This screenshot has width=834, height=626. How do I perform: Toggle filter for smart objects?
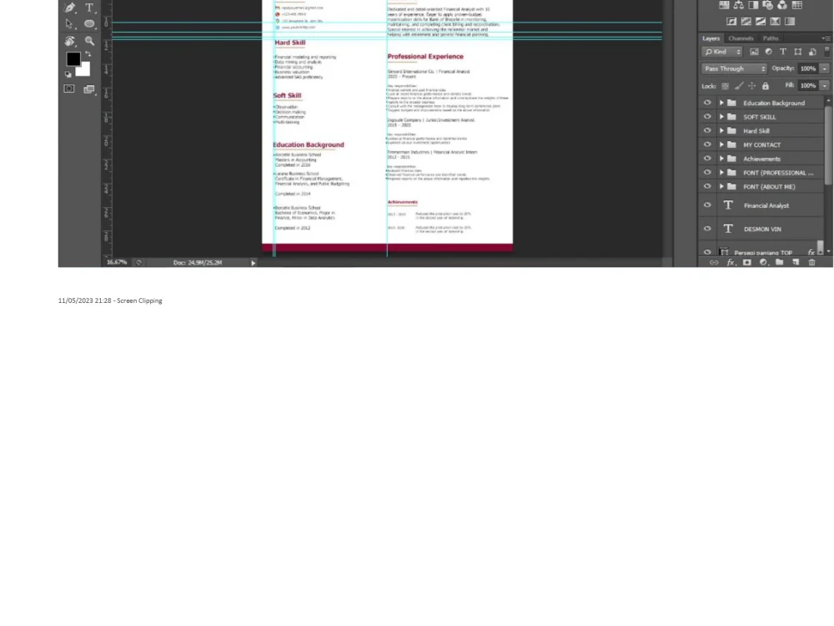point(812,52)
